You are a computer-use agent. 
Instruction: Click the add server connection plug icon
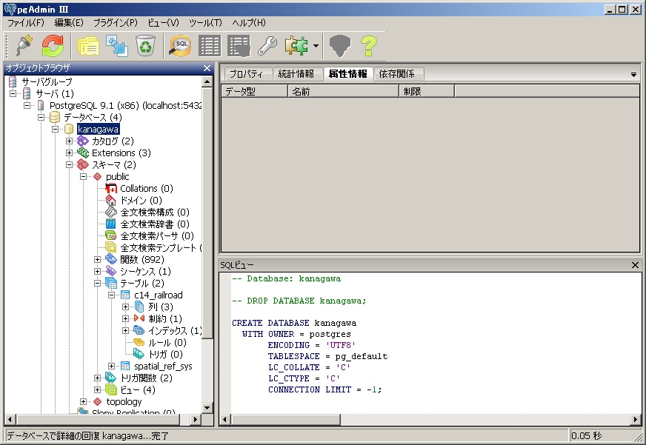click(x=24, y=46)
